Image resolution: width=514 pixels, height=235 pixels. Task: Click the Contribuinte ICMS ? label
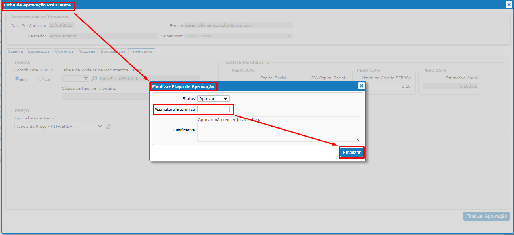tap(33, 70)
